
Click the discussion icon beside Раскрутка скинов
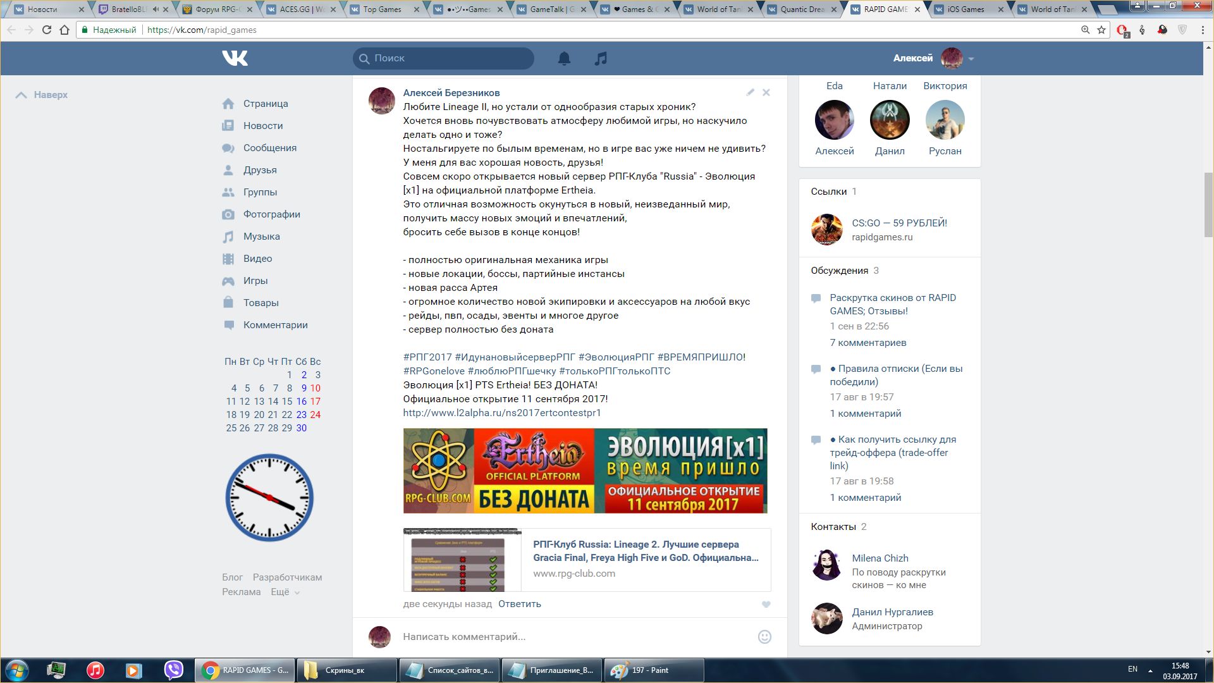816,298
